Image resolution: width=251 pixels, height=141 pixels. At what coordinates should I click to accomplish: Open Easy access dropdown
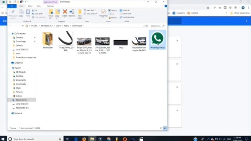(x=91, y=14)
